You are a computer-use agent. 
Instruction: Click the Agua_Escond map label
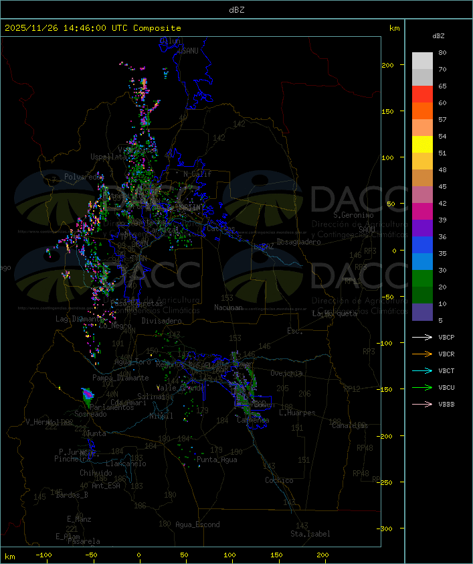197,524
